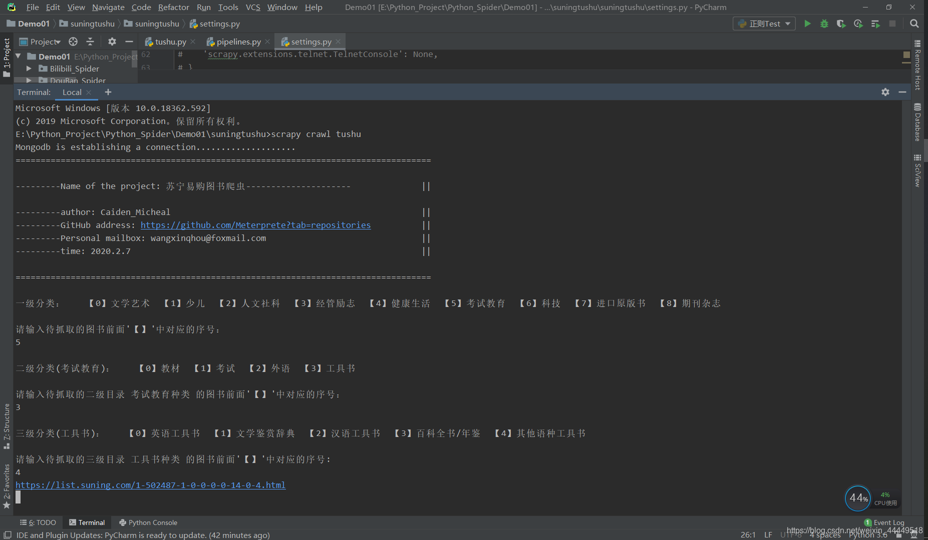Open the 正则Test run configuration dropdown
This screenshot has width=928, height=540.
click(x=764, y=23)
